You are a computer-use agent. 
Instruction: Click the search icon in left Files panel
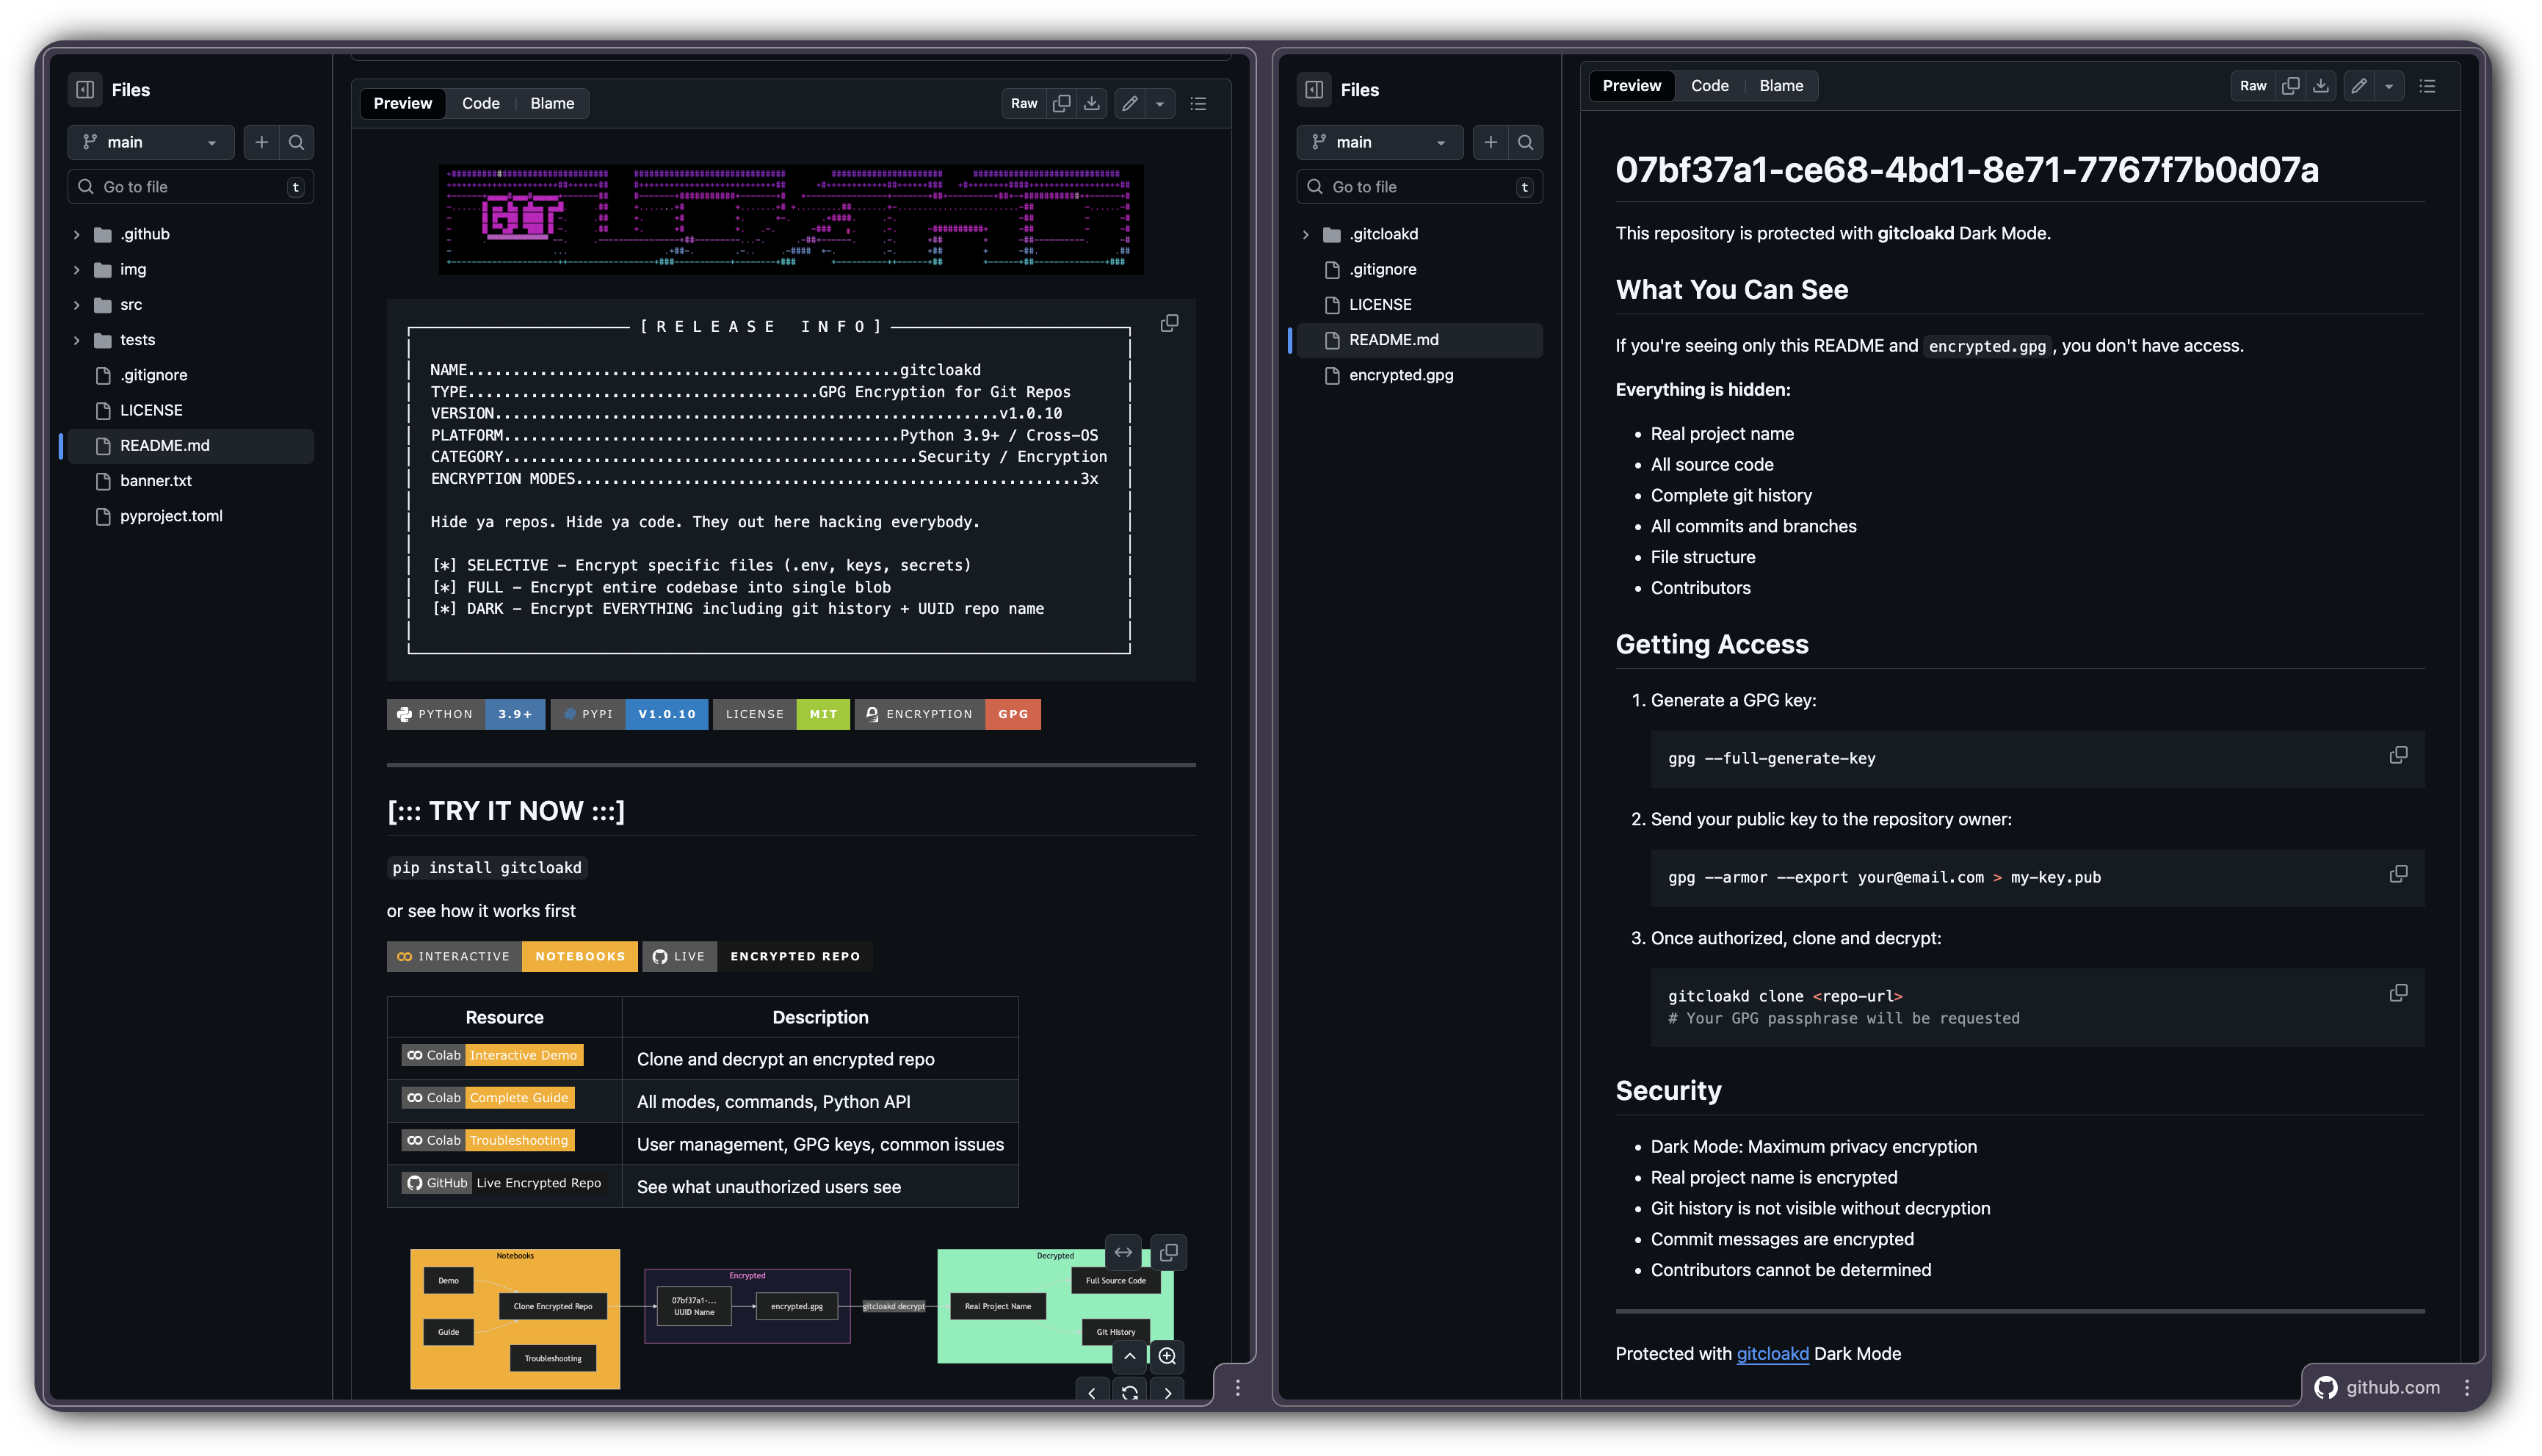[297, 143]
